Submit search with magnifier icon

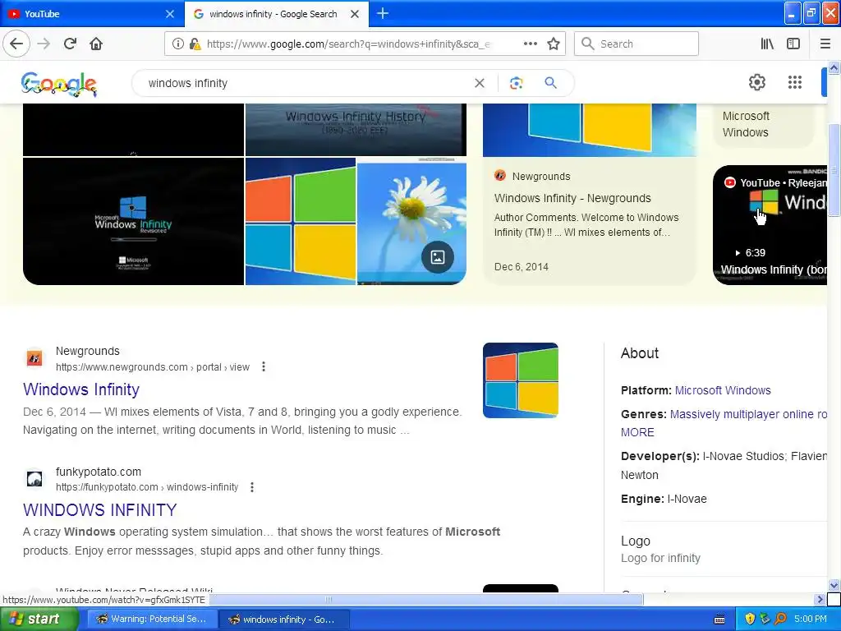coord(550,83)
